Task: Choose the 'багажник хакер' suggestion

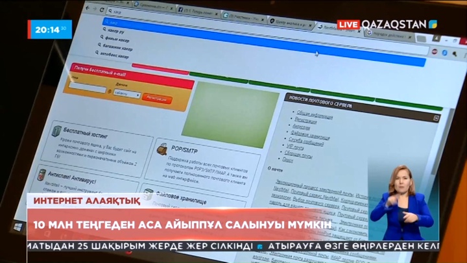Action: tap(118, 47)
